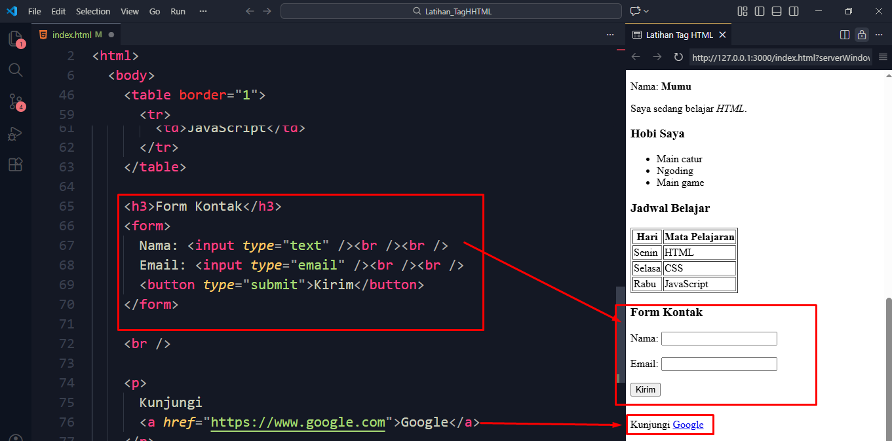Viewport: 892px width, 441px height.
Task: Focus the Email input field in preview
Action: [x=719, y=364]
